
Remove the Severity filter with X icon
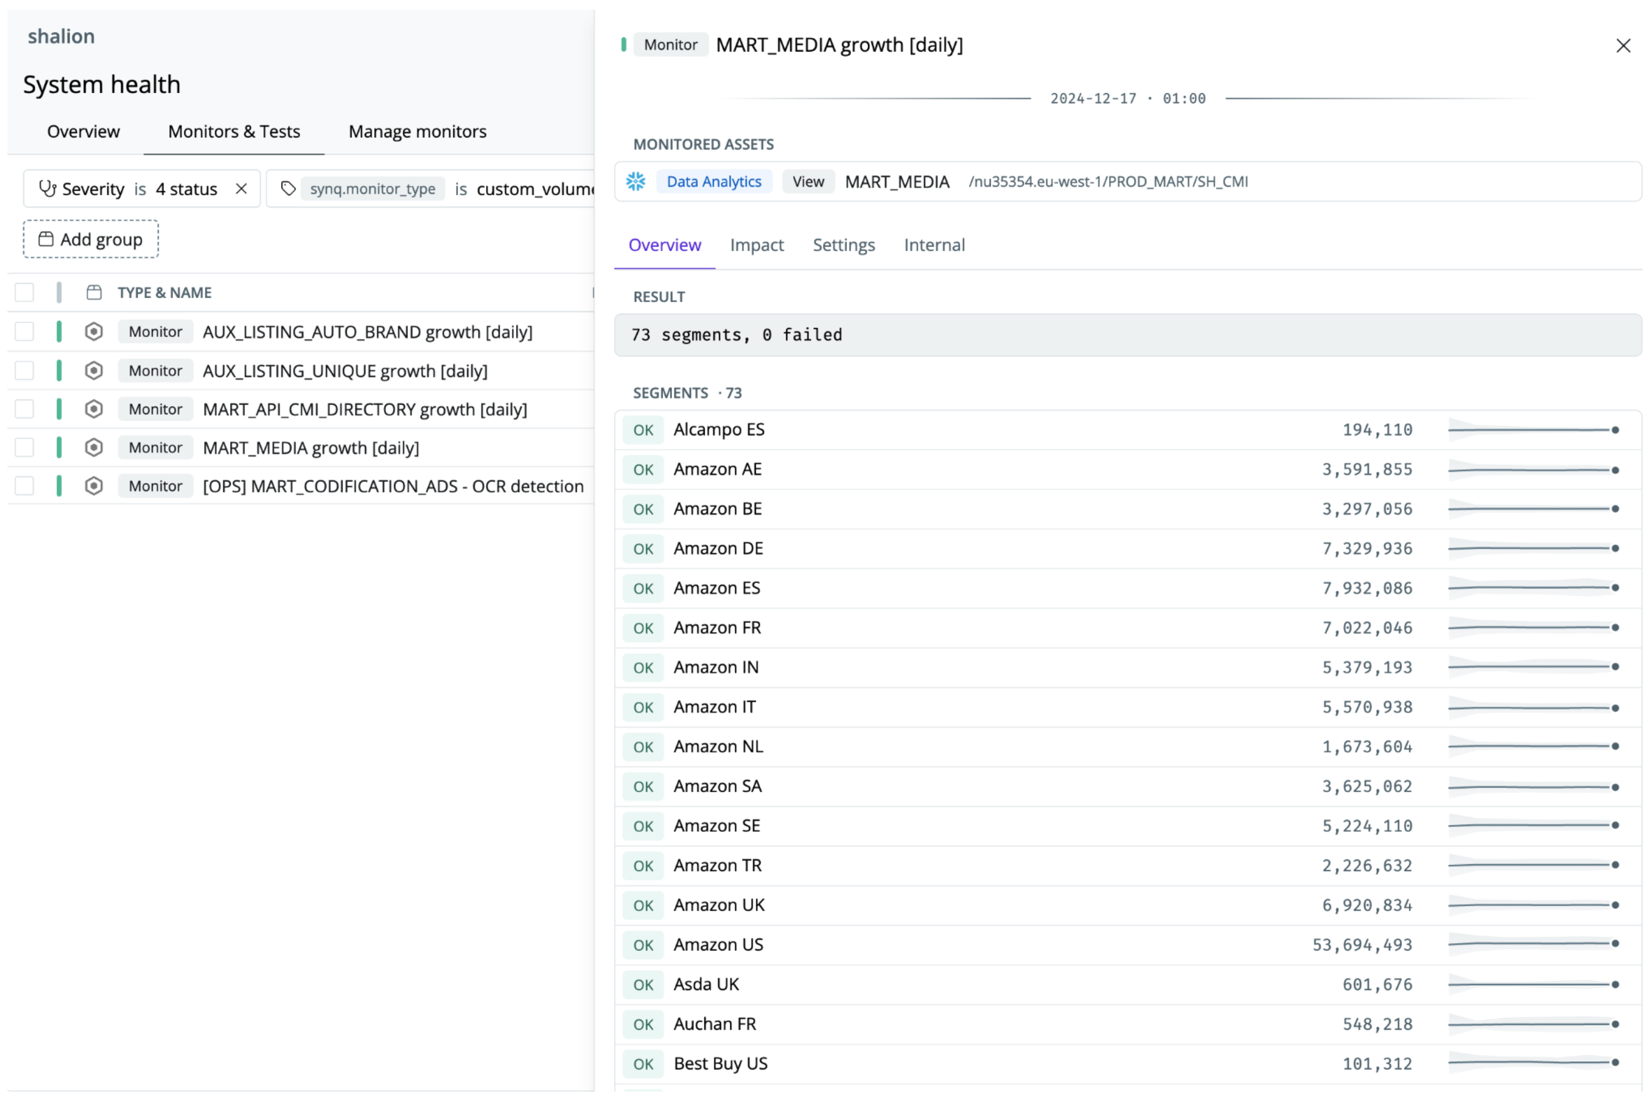click(x=241, y=188)
